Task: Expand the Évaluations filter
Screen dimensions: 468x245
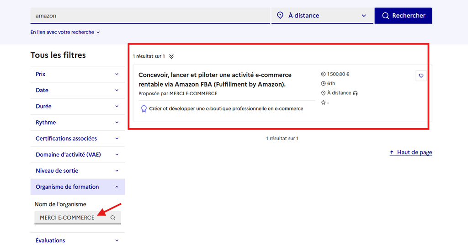Action: pos(78,240)
